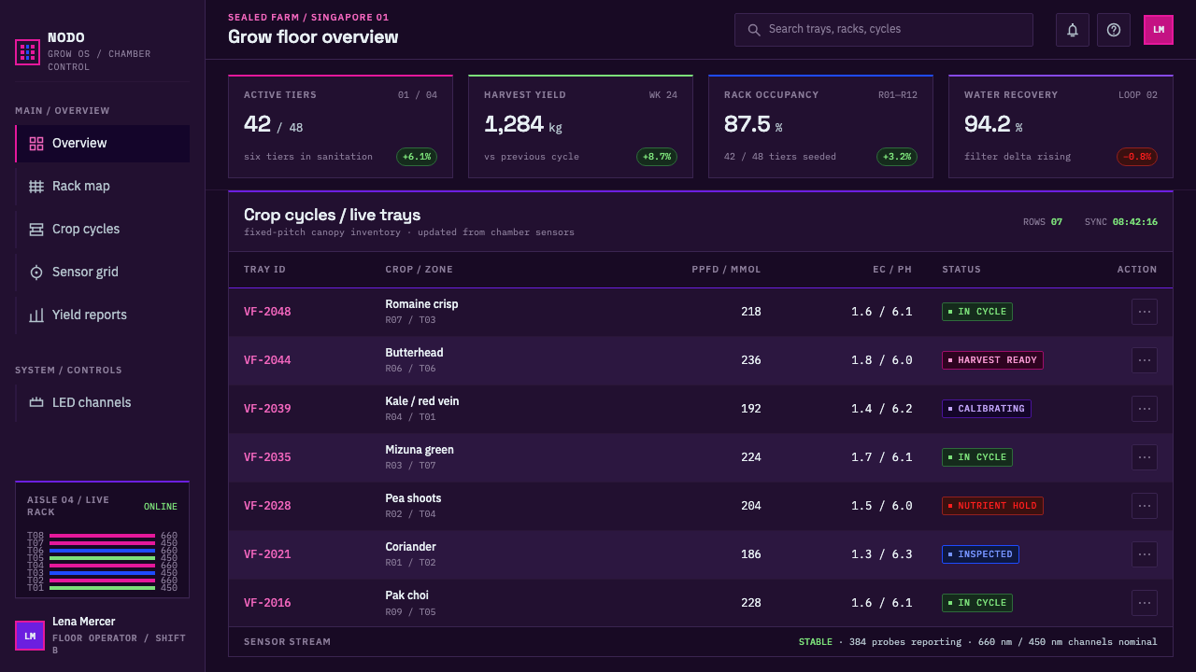Click the T08 bar in live rack
The image size is (1196, 672).
(102, 536)
